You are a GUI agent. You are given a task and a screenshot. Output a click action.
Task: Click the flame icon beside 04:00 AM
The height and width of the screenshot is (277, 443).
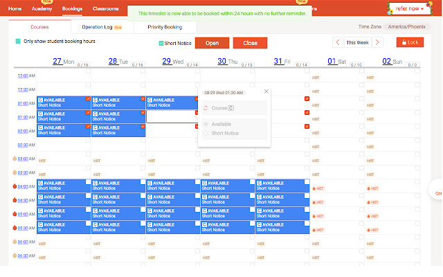(x=15, y=186)
